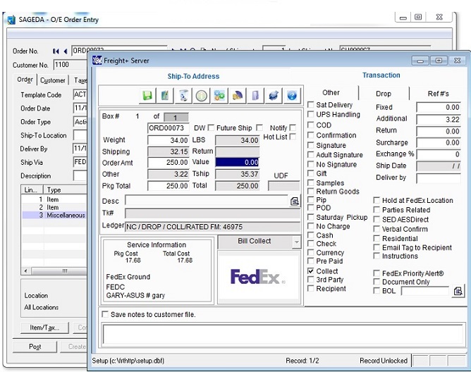Click the Weight input field

(x=168, y=140)
